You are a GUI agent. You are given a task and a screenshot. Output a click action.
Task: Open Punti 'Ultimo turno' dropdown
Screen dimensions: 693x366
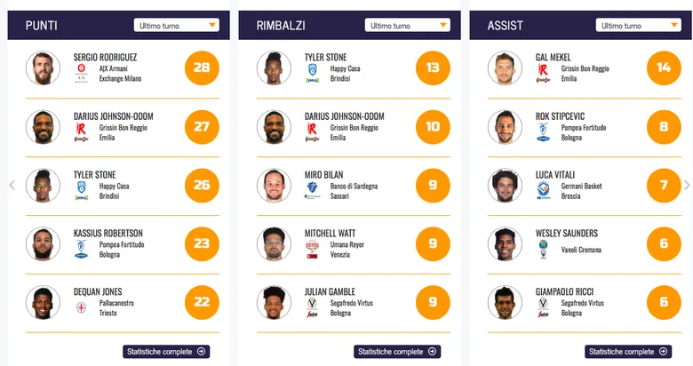pos(176,26)
